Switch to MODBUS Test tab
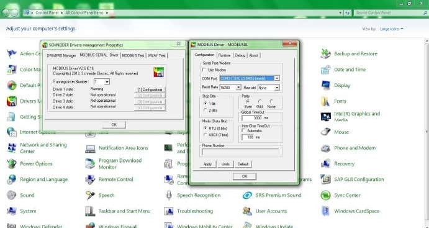The image size is (429, 228). click(133, 55)
